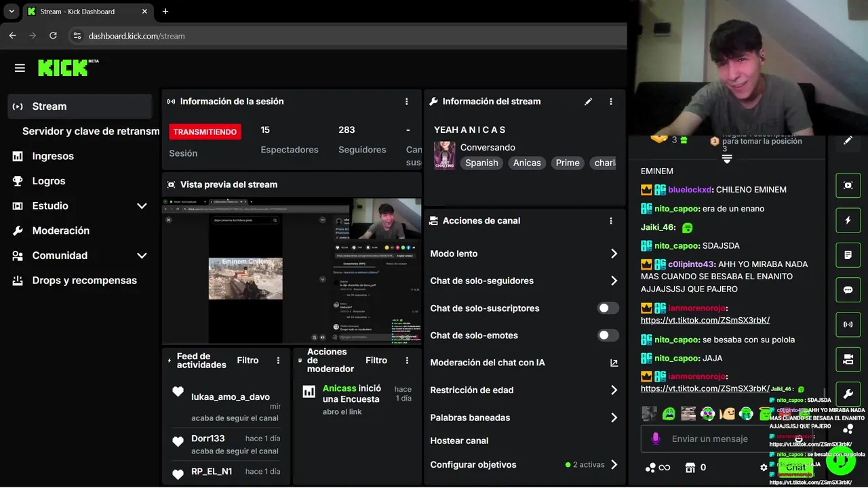The image size is (868, 488).
Task: Open options menu of Acciones de moderador
Action: (x=407, y=361)
